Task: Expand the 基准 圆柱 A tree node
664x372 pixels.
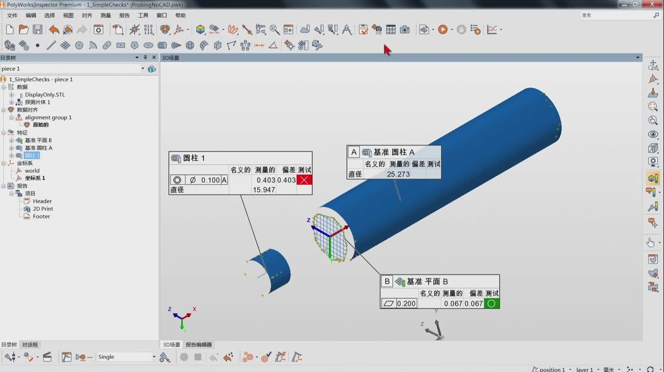Action: click(11, 148)
